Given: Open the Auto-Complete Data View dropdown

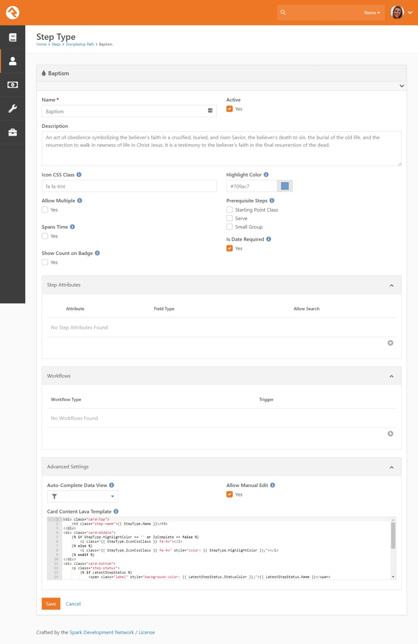Looking at the screenshot, I should (x=83, y=497).
